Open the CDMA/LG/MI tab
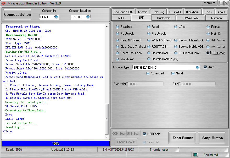This screenshot has width=230, height=158. 190,18
